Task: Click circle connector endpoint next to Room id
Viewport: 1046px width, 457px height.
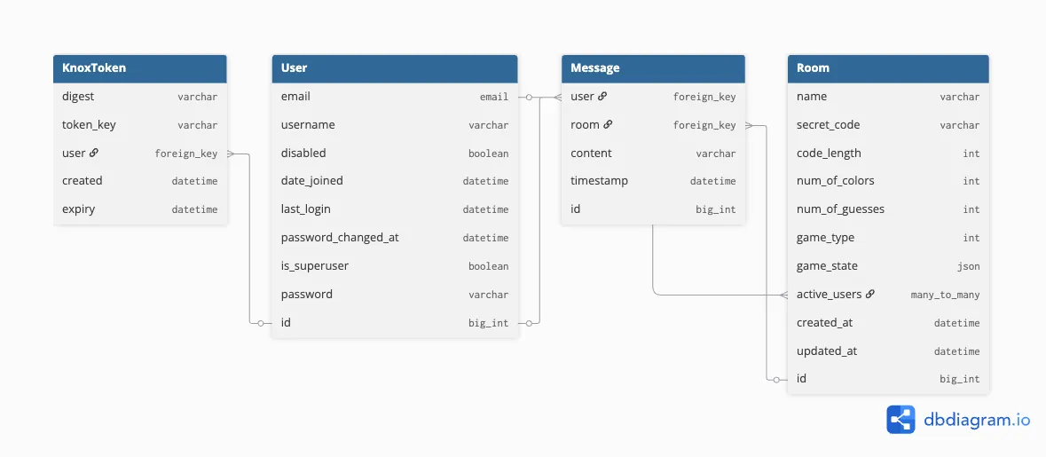Action: (x=776, y=380)
